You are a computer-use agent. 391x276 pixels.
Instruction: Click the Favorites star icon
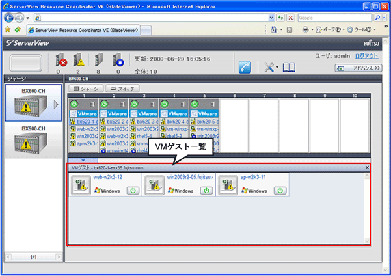tap(7, 29)
